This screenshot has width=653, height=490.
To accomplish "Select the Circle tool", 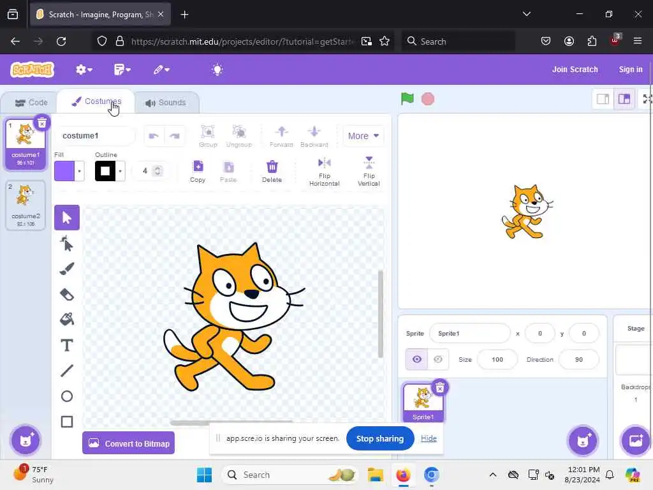I will pyautogui.click(x=66, y=396).
